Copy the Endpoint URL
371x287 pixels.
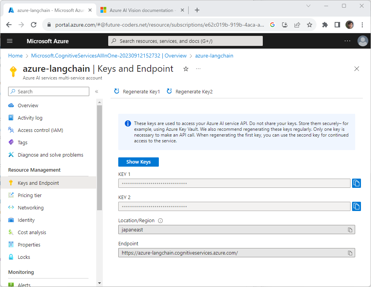click(x=350, y=253)
